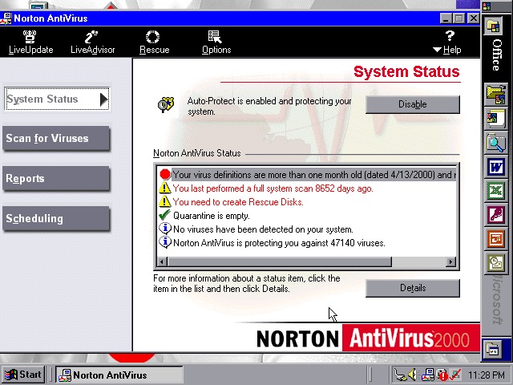Click the green checkmark beside Quarantine
513x385 pixels.
[164, 215]
